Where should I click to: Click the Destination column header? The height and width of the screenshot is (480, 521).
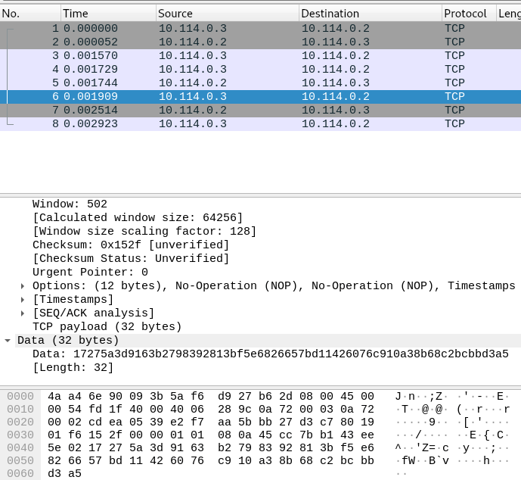[x=369, y=14]
